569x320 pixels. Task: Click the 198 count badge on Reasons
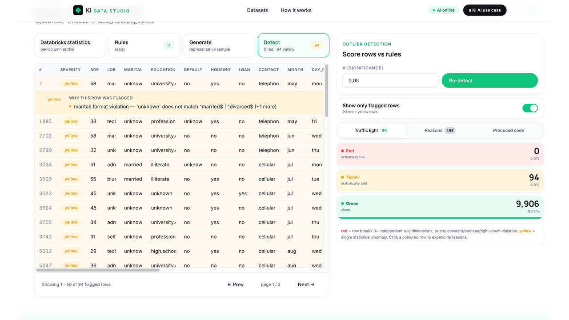450,131
